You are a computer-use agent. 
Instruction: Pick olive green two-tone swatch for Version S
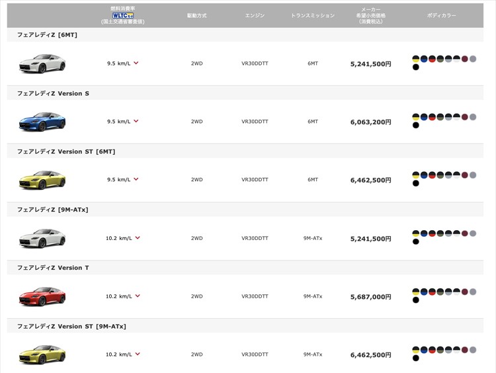[440, 117]
